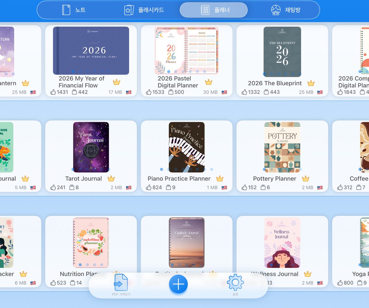
Task: Open 2026 The Blueprint cover thumbnail
Action: [x=282, y=52]
